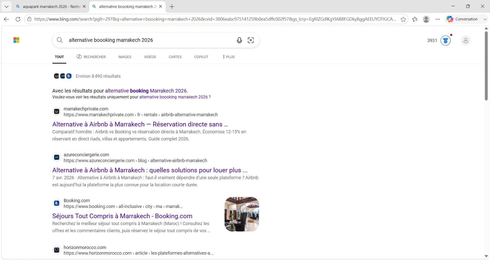Click the search magnifier icon
490x260 pixels.
(60, 40)
